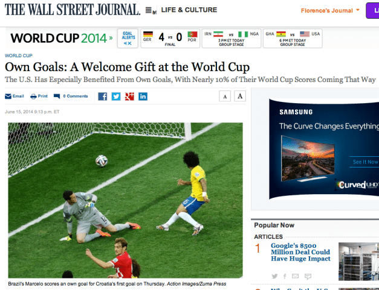
Task: Expand World Cup 2014 banner arrow
Action: (111, 39)
